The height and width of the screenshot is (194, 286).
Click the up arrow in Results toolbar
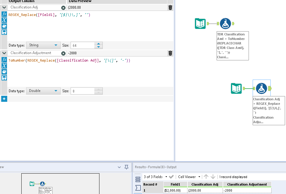pos(206,177)
